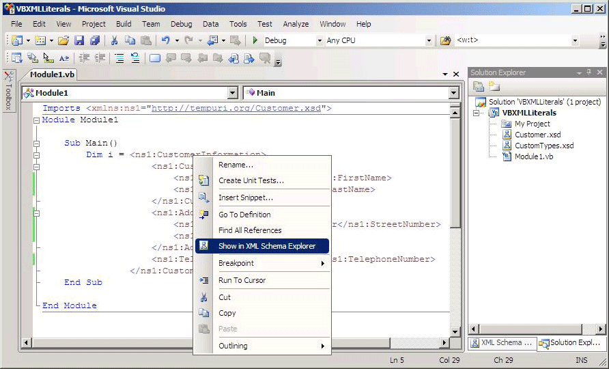Select Customer.xsd in Solution Explorer
Viewport: 609px width, 369px height.
[x=537, y=135]
